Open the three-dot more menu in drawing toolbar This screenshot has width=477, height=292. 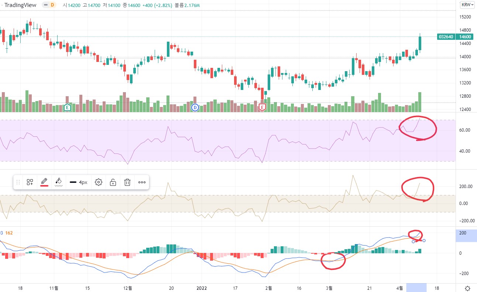(142, 182)
